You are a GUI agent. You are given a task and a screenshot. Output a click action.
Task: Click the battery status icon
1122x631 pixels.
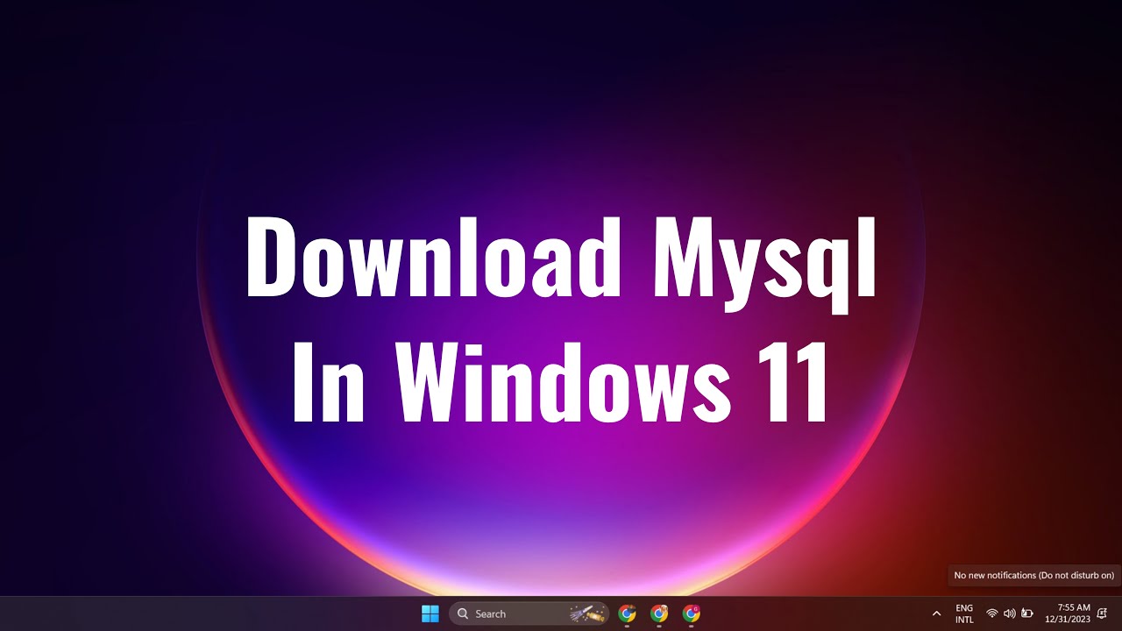tap(1027, 613)
